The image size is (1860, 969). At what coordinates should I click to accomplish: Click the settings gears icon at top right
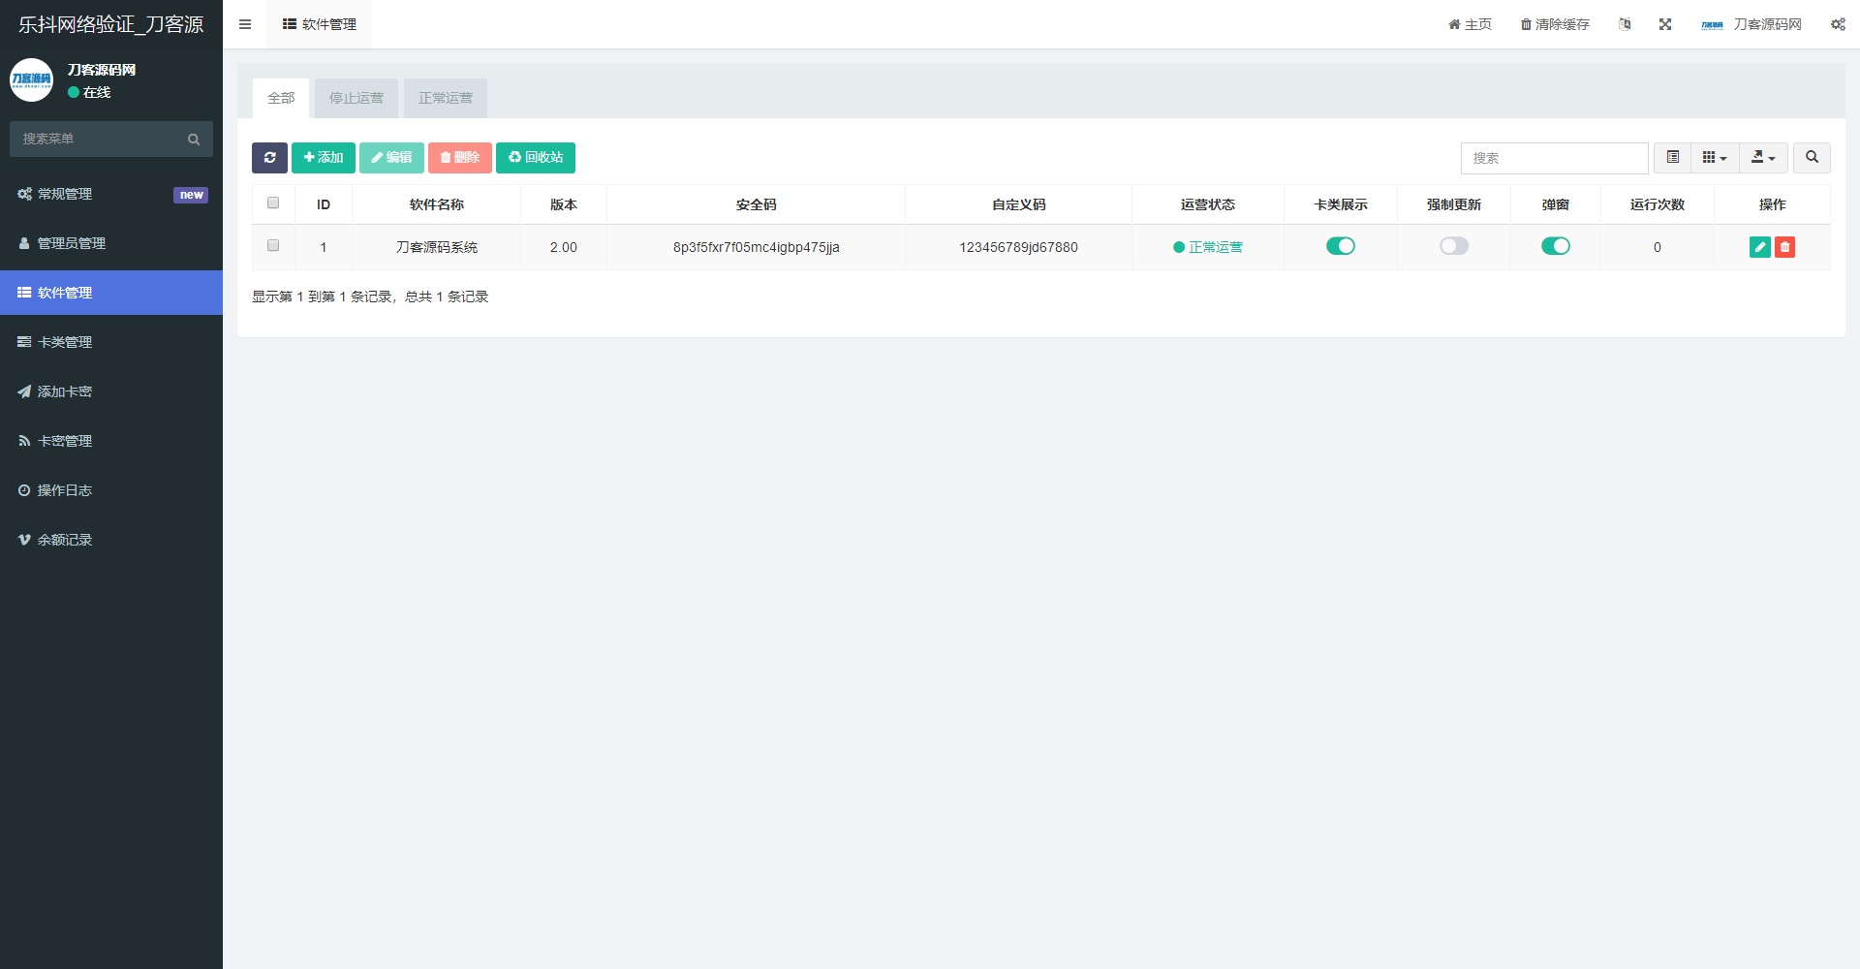point(1837,24)
